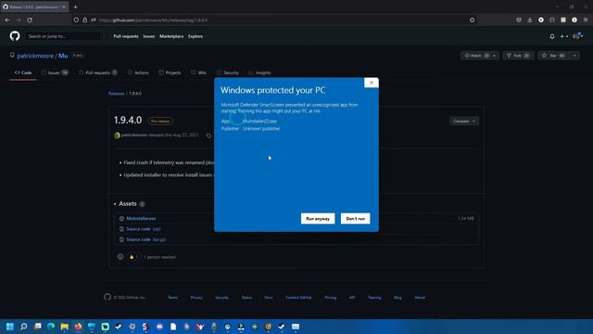Open Discord from taskbar
Screen dimensions: 593x334
coord(159,327)
